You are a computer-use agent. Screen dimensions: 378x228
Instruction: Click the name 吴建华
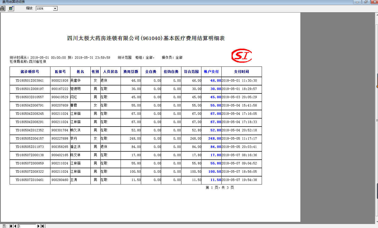click(x=75, y=81)
